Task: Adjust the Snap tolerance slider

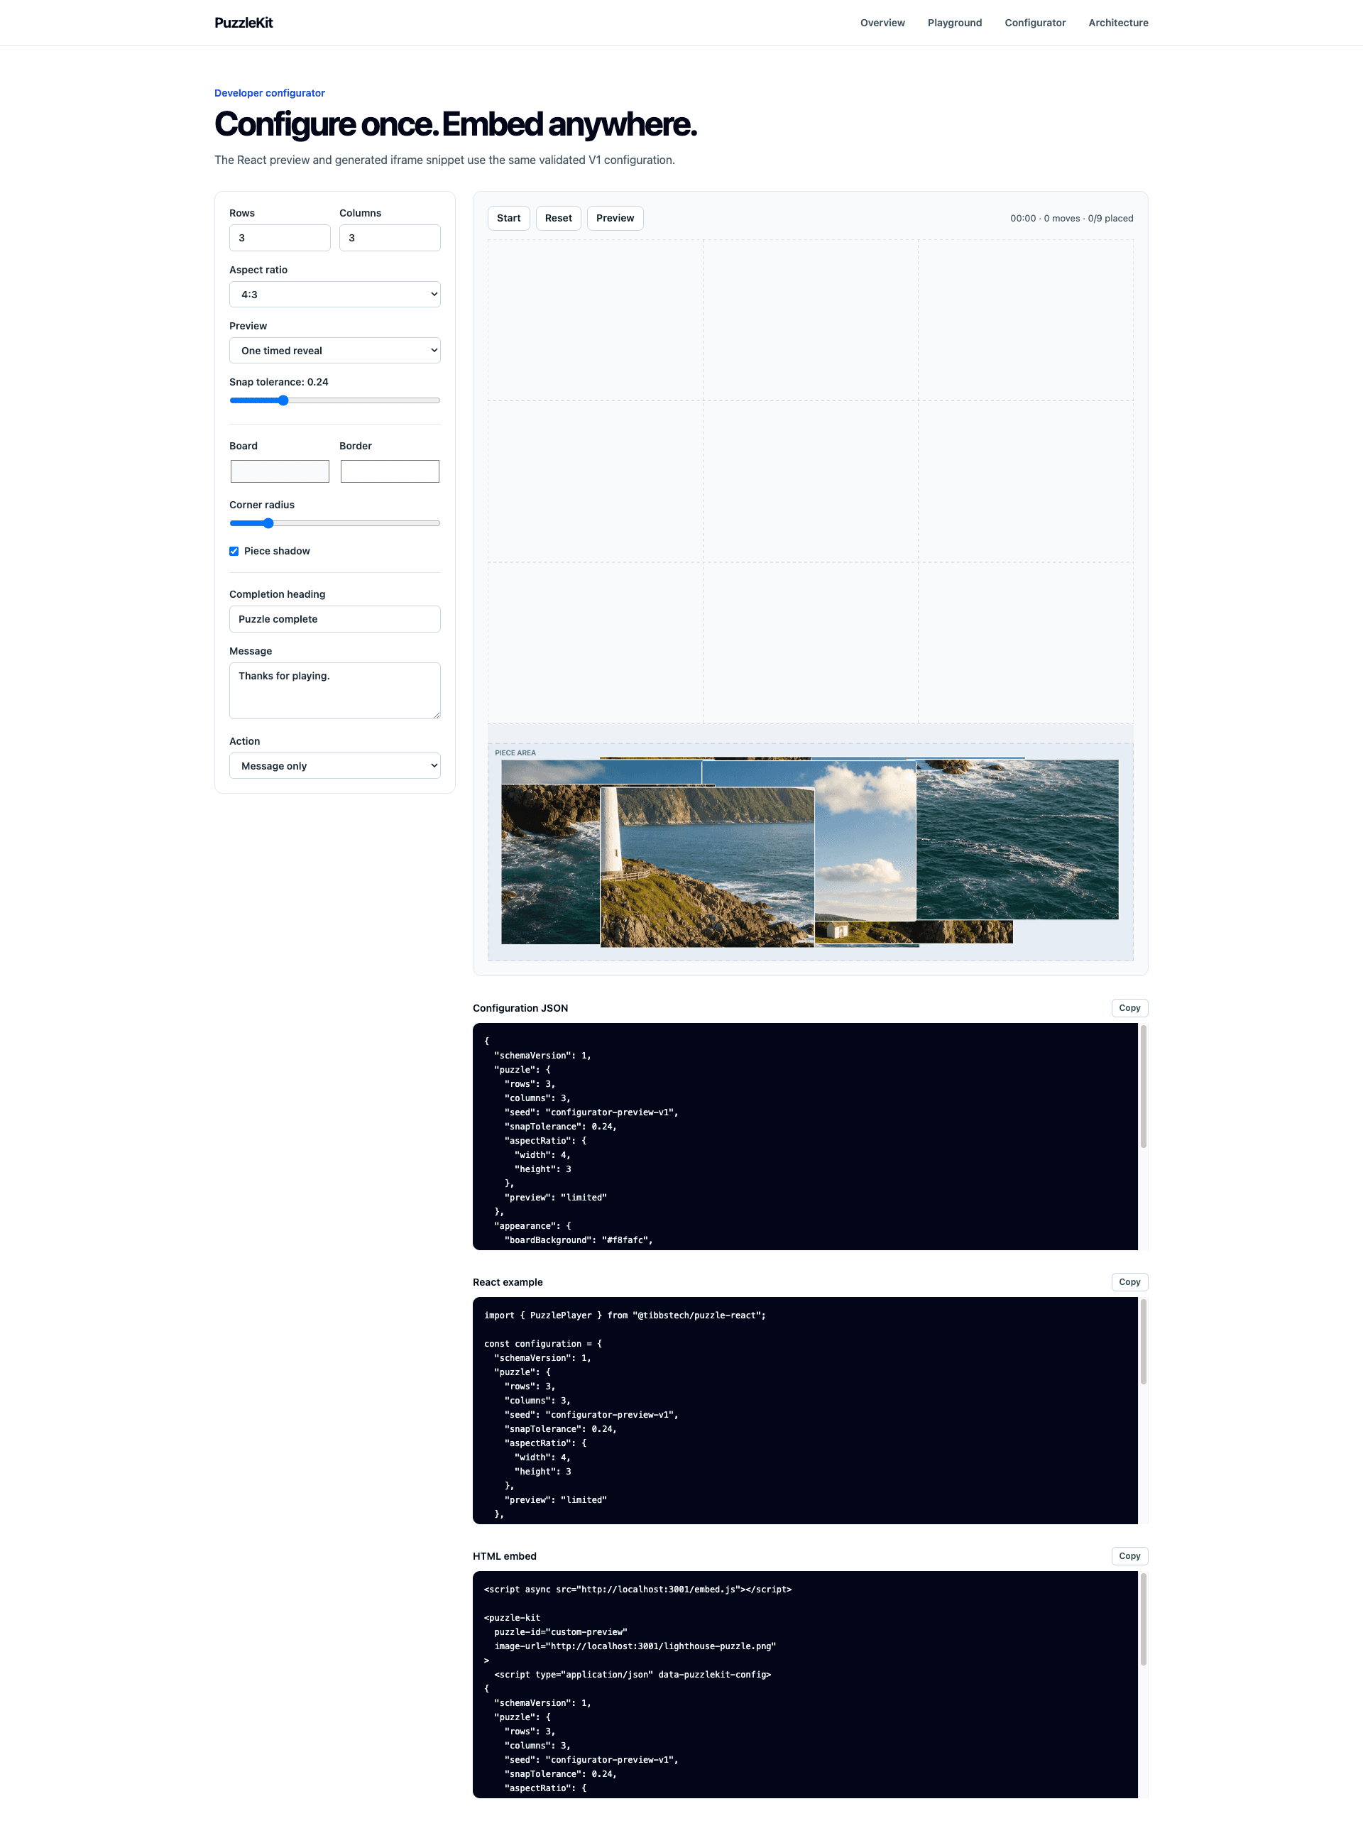Action: pyautogui.click(x=335, y=400)
